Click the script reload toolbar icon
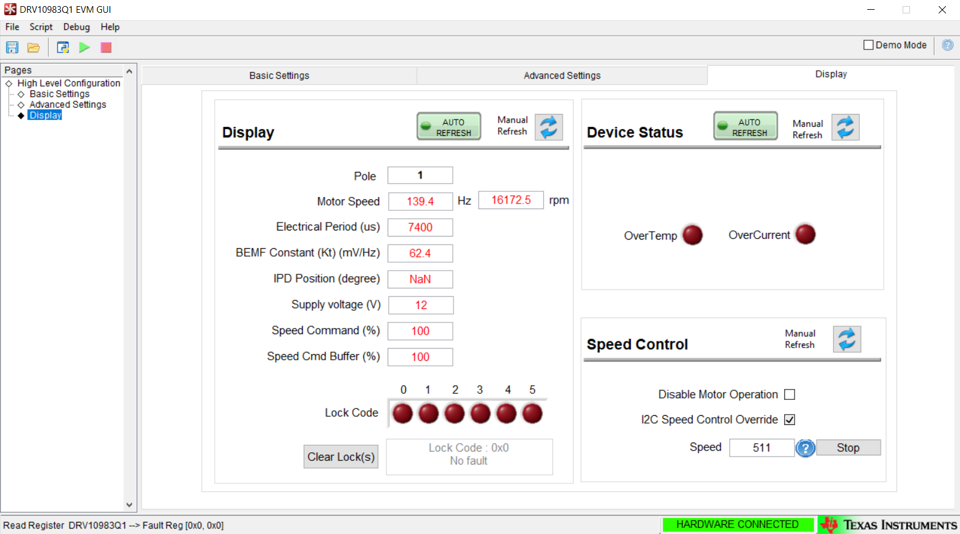This screenshot has width=960, height=534. click(63, 48)
